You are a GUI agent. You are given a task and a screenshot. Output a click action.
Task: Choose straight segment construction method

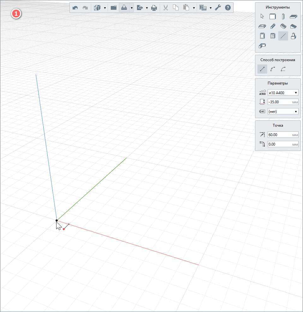pyautogui.click(x=262, y=69)
